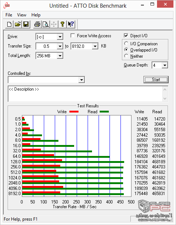Click the yellow question mark About icon
This screenshot has height=225, width=176.
62,24
